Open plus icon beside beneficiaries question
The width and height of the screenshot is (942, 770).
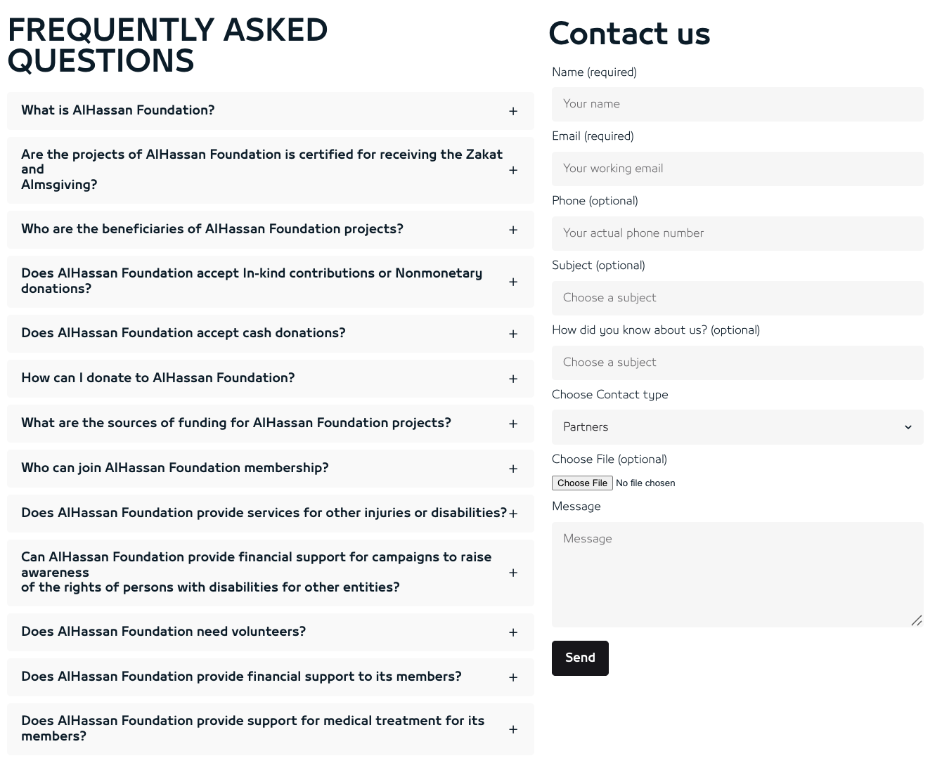click(x=513, y=230)
